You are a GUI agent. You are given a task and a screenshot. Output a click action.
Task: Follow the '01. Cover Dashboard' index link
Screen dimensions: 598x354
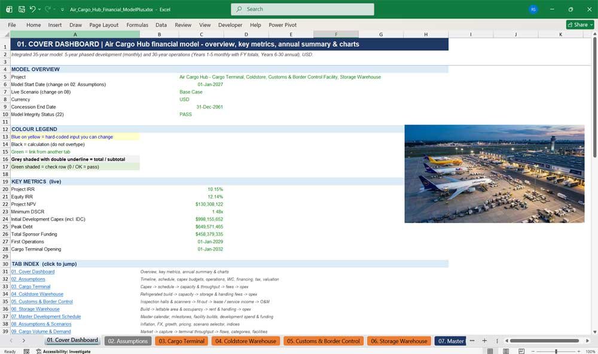pyautogui.click(x=33, y=271)
